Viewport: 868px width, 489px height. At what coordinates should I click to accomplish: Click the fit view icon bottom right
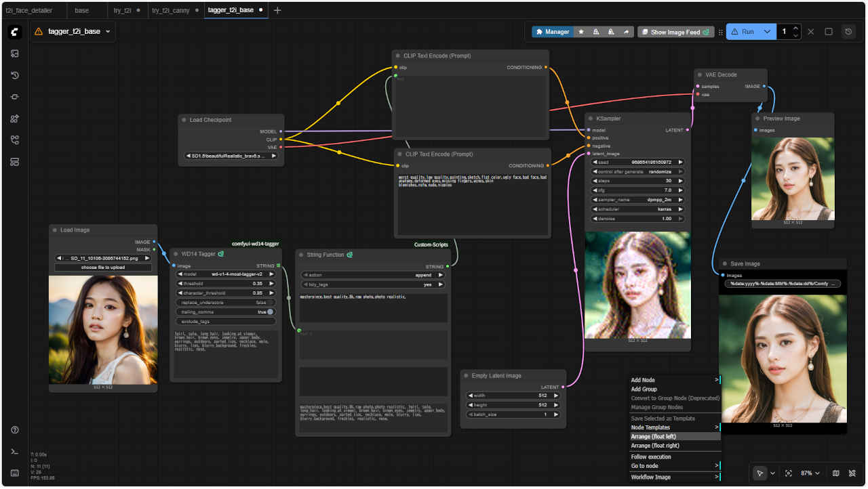tap(788, 473)
